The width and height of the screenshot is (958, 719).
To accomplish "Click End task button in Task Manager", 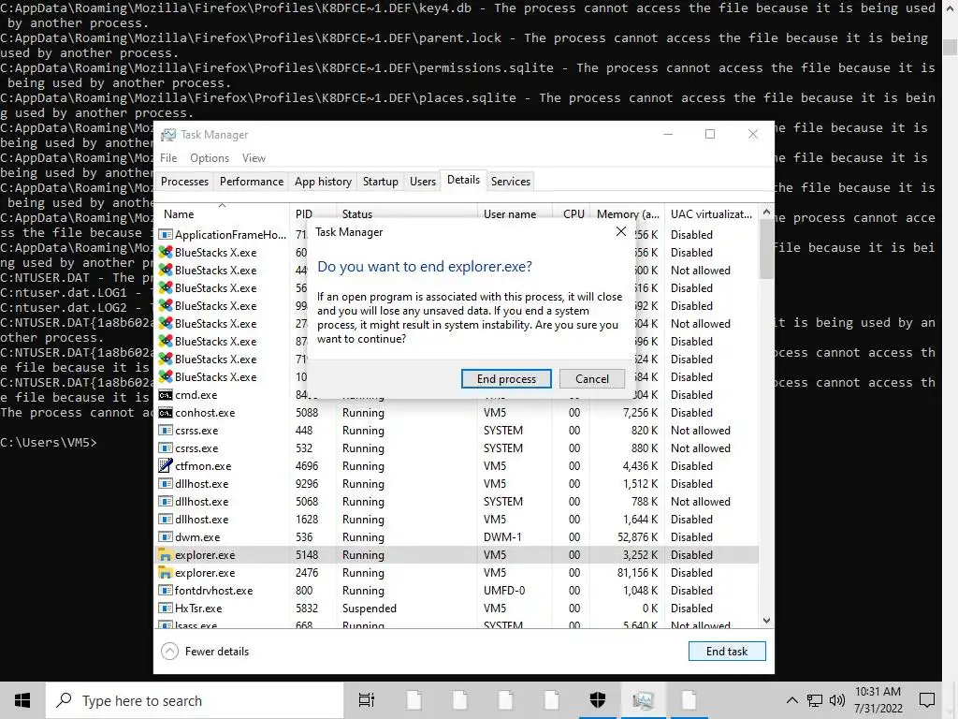I will (x=726, y=652).
